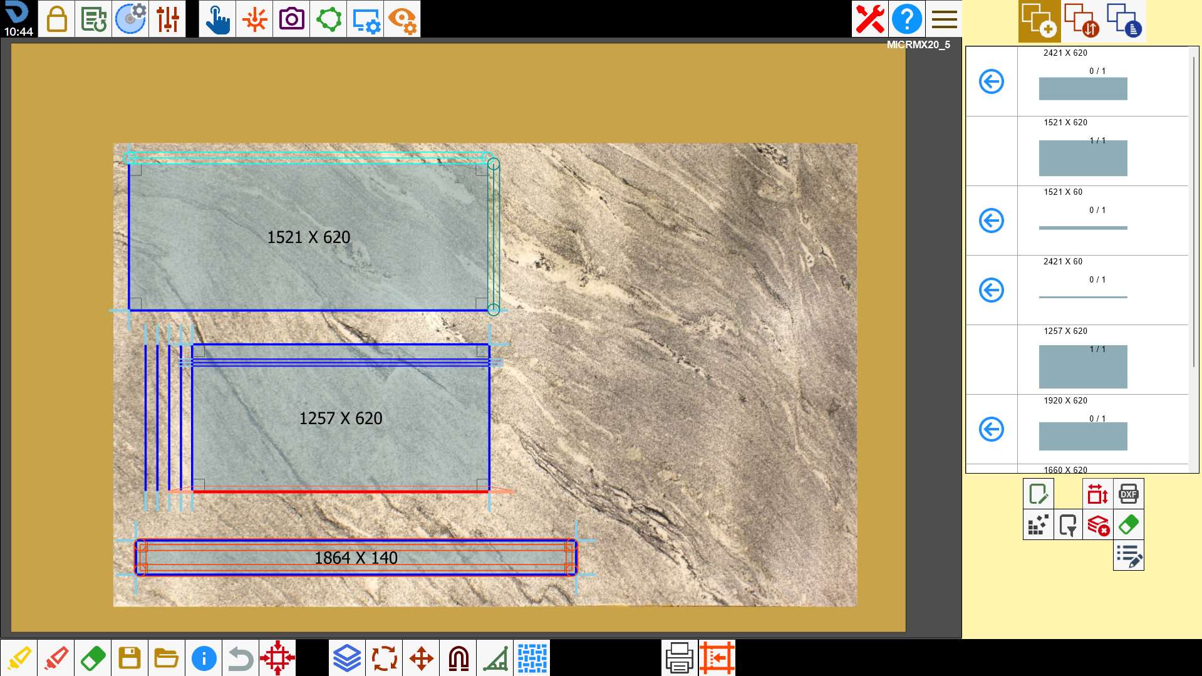Click the filter pieces icon

click(1068, 524)
